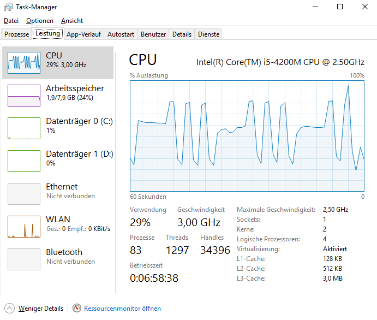Screen dimensions: 377x320
Task: Select the Datenträger 0 (C:) graph icon
Action: point(24,128)
